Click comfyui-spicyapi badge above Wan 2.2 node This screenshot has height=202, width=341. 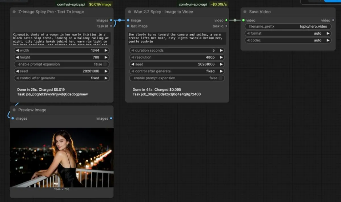click(x=193, y=4)
